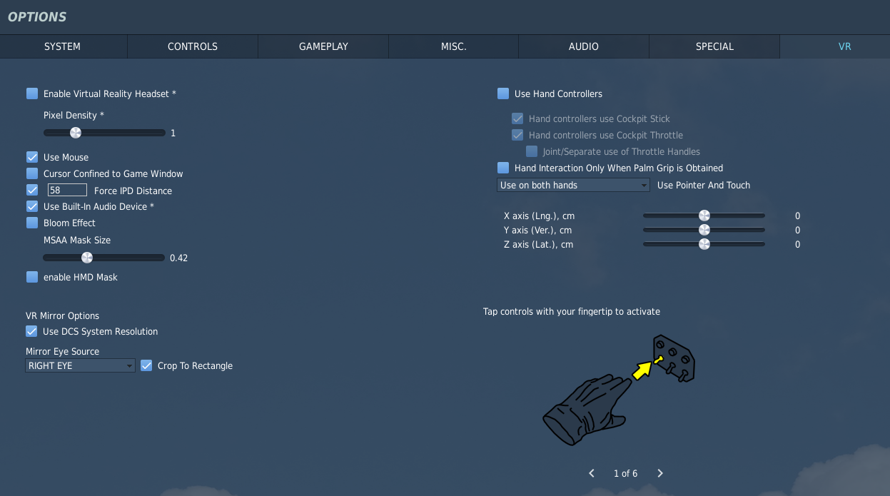The height and width of the screenshot is (496, 890).
Task: Toggle the Force IPD Distance checkbox
Action: (32, 190)
